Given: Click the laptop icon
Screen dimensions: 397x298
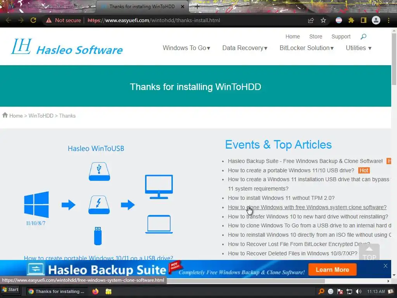Looking at the screenshot, I should pos(159,224).
